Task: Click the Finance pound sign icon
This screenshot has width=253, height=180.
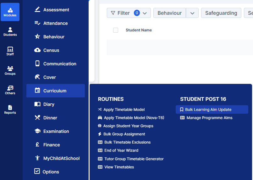Action: (37, 145)
